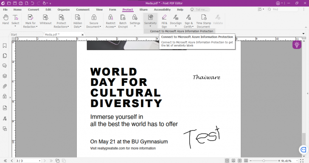Click the Tell me search box
Screen dimensions: 309x163
200,9
